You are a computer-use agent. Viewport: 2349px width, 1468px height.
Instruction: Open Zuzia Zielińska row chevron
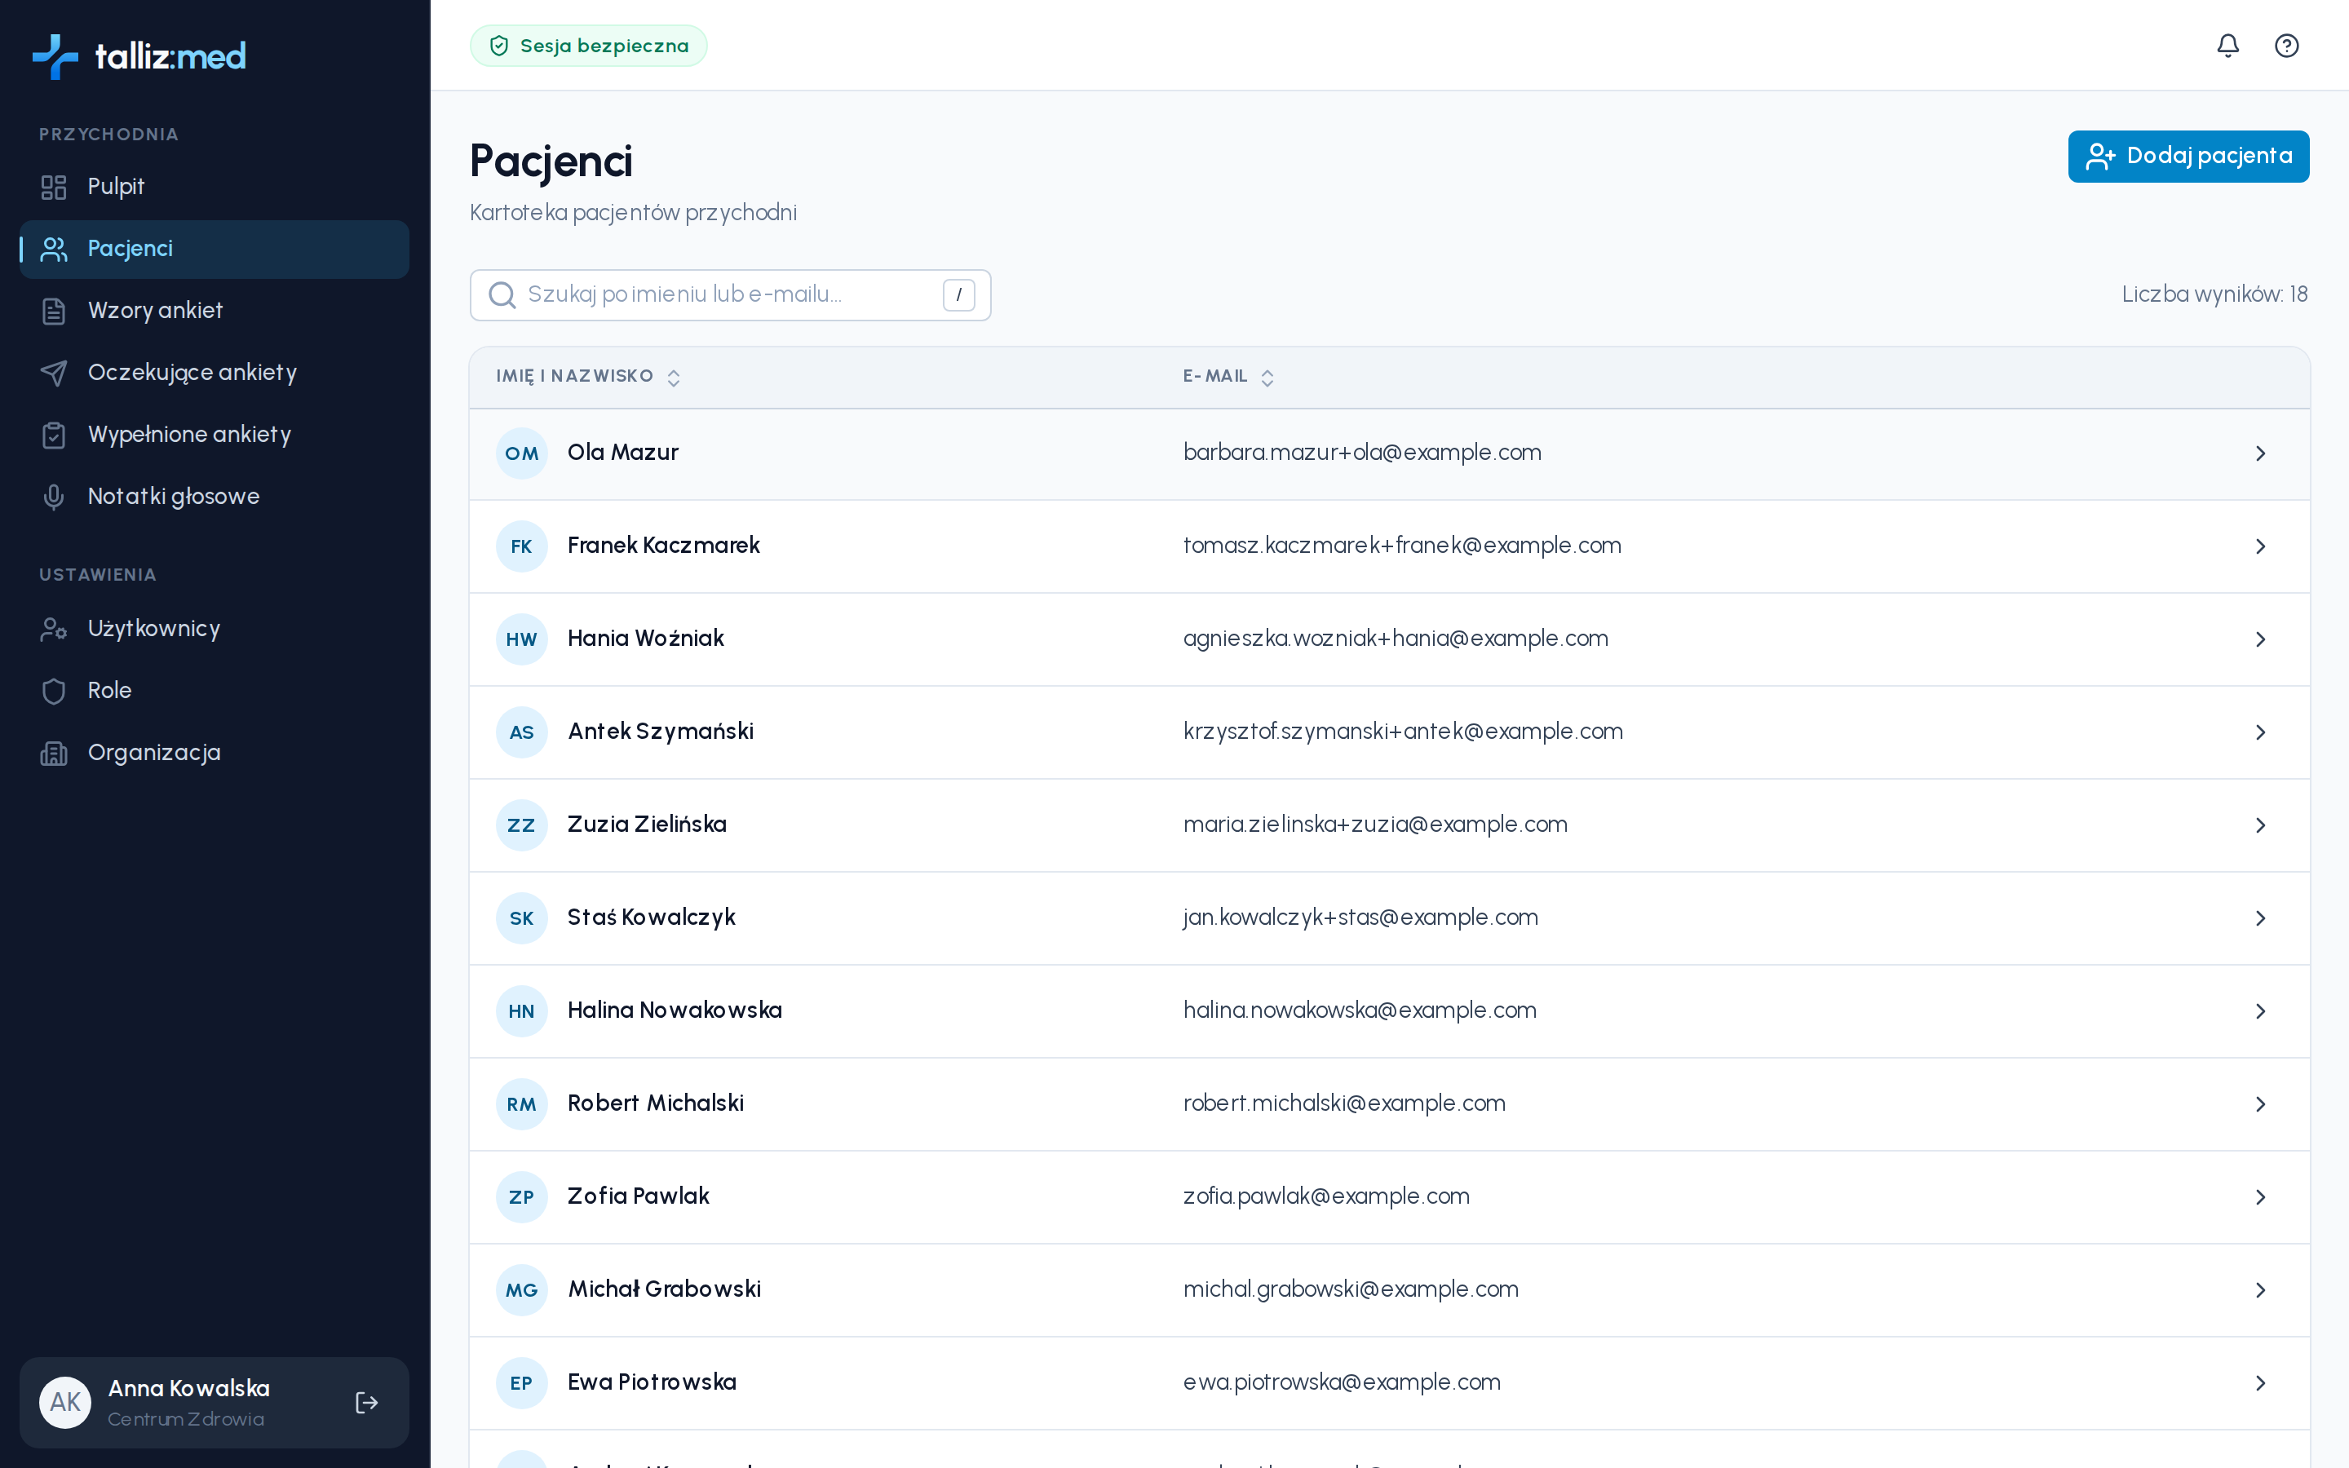tap(2260, 825)
